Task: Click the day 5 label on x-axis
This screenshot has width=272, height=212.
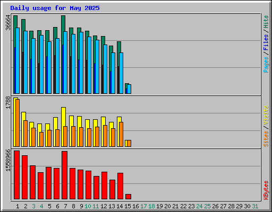Action: click(49, 206)
